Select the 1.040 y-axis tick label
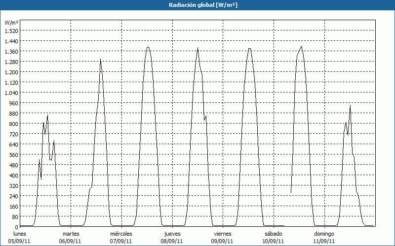Image resolution: width=395 pixels, height=246 pixels. 11,92
